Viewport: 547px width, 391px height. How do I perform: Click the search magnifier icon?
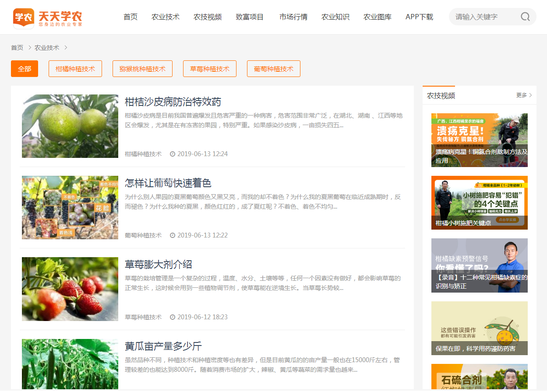pyautogui.click(x=525, y=17)
